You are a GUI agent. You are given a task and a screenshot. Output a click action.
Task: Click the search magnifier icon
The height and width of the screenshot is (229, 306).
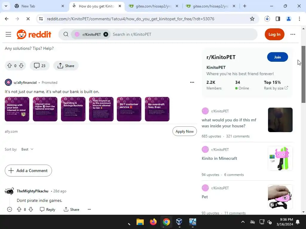click(66, 35)
